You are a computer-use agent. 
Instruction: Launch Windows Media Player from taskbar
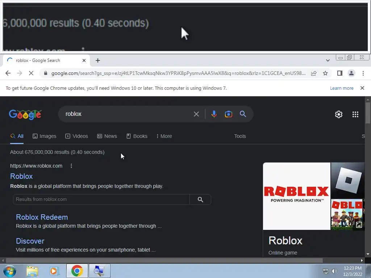pyautogui.click(x=54, y=271)
